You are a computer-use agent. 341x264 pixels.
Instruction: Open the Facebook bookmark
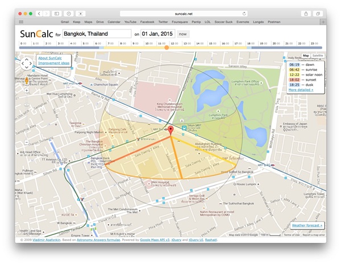(147, 22)
